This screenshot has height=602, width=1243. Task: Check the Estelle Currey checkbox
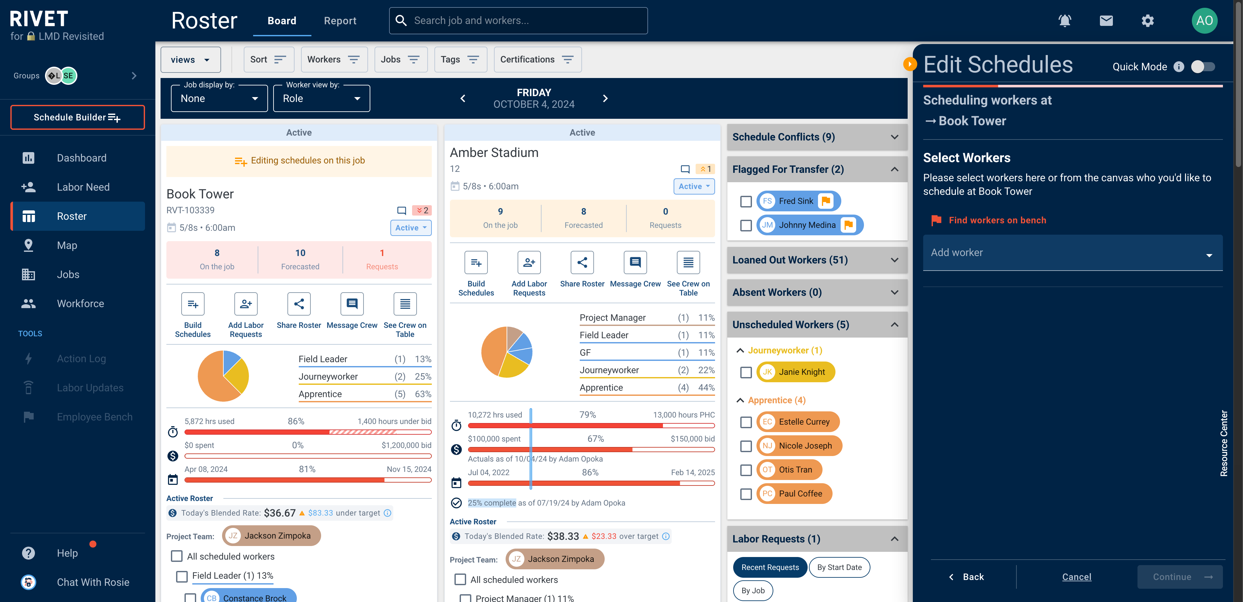point(745,422)
